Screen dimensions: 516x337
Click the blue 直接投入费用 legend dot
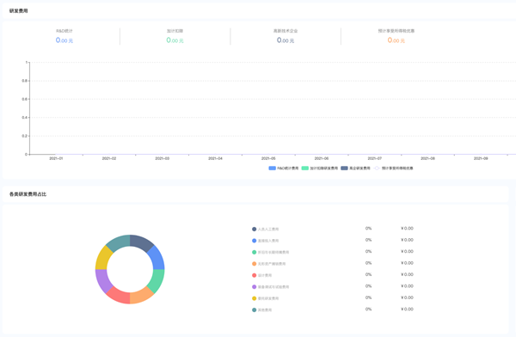[x=254, y=241]
